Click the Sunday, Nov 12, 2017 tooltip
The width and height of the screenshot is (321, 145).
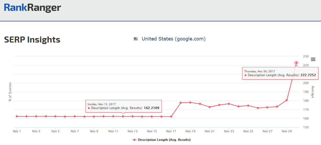124,106
